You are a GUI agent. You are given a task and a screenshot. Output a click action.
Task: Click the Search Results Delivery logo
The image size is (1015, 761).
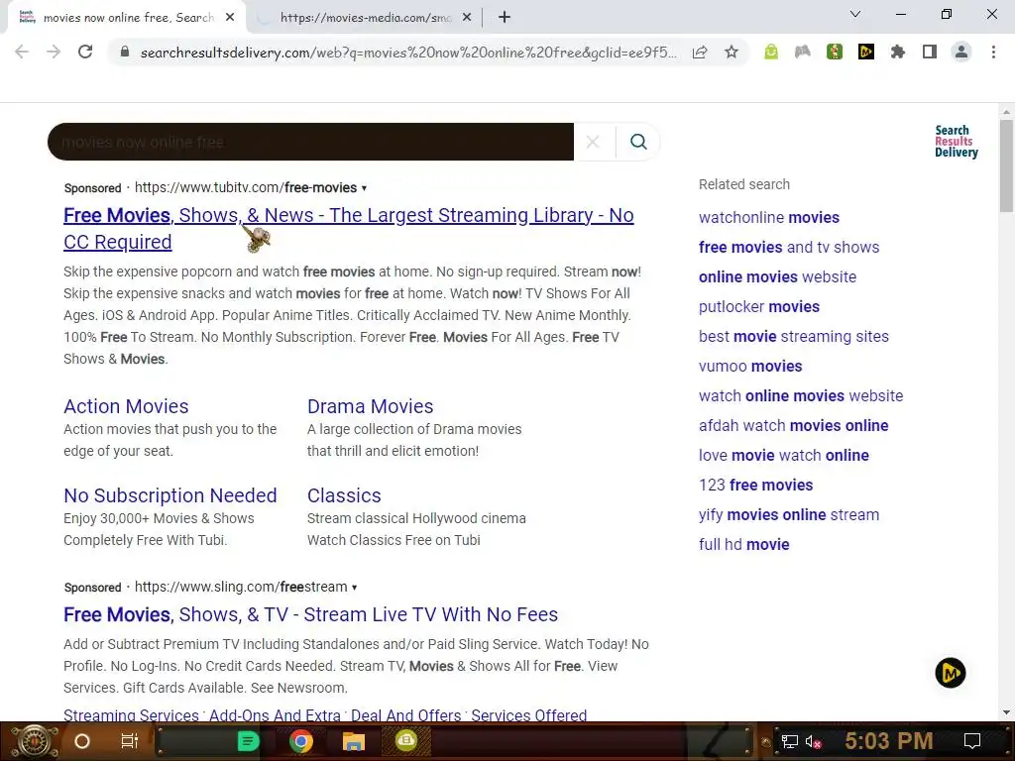[x=956, y=141]
